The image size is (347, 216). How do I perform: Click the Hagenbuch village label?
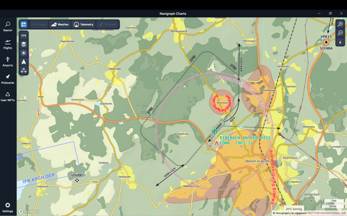click(x=296, y=182)
